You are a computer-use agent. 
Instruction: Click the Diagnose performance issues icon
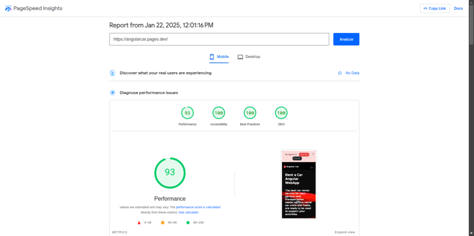click(x=112, y=93)
